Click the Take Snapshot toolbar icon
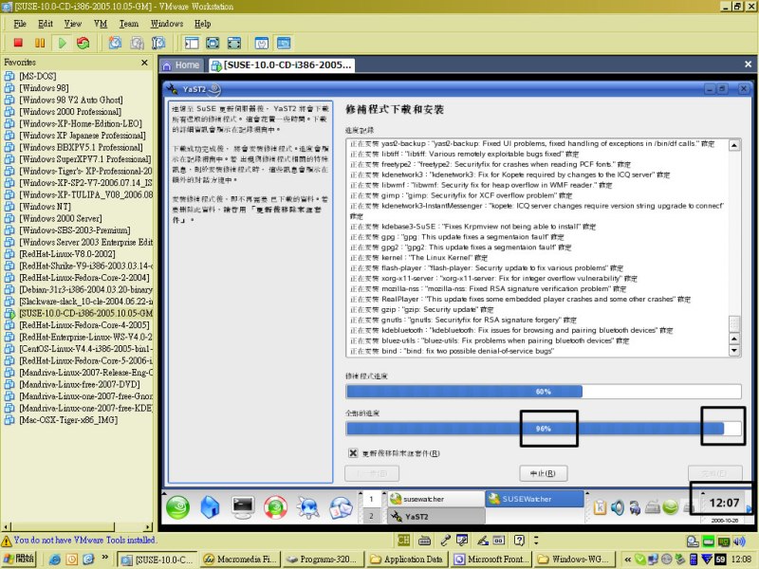This screenshot has height=569, width=759. [x=115, y=43]
